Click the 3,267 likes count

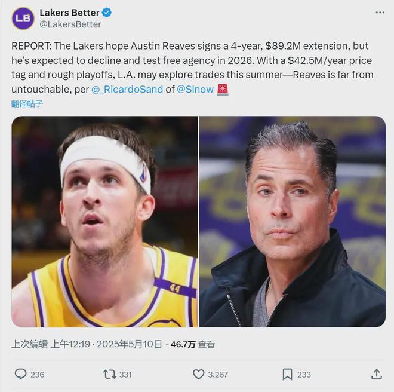point(217,374)
